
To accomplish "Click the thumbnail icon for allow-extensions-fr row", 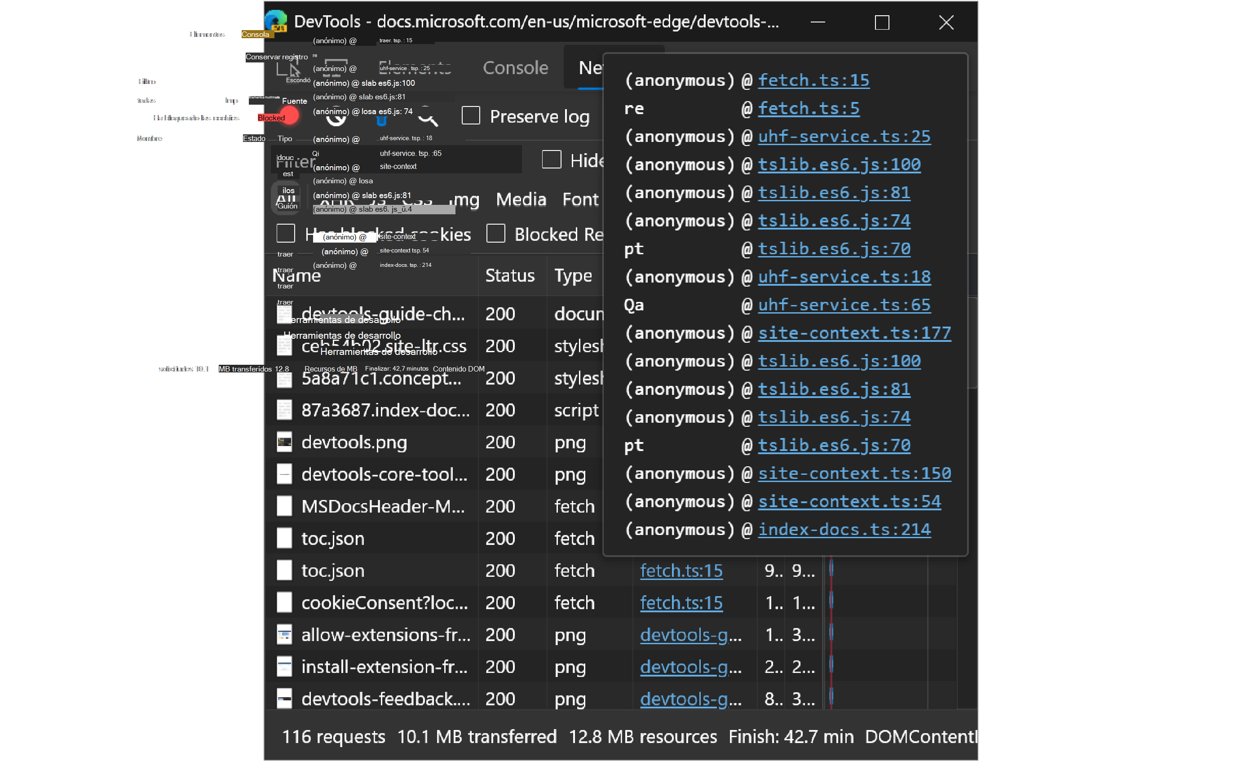I will (x=284, y=635).
